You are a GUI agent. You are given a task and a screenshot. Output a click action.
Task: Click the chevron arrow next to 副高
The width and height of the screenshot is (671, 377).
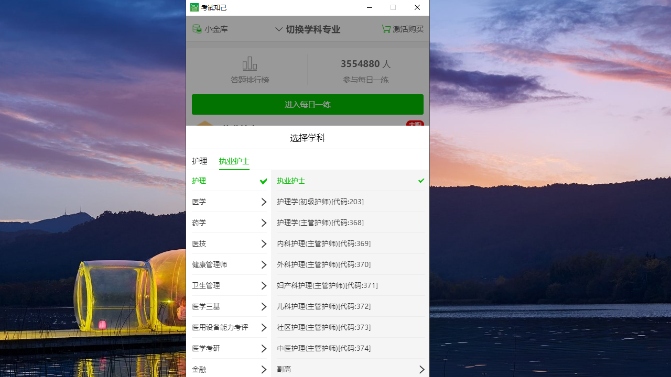coord(421,369)
